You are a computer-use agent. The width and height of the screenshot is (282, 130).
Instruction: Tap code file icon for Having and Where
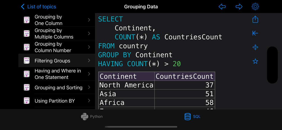pyautogui.click(x=27, y=74)
